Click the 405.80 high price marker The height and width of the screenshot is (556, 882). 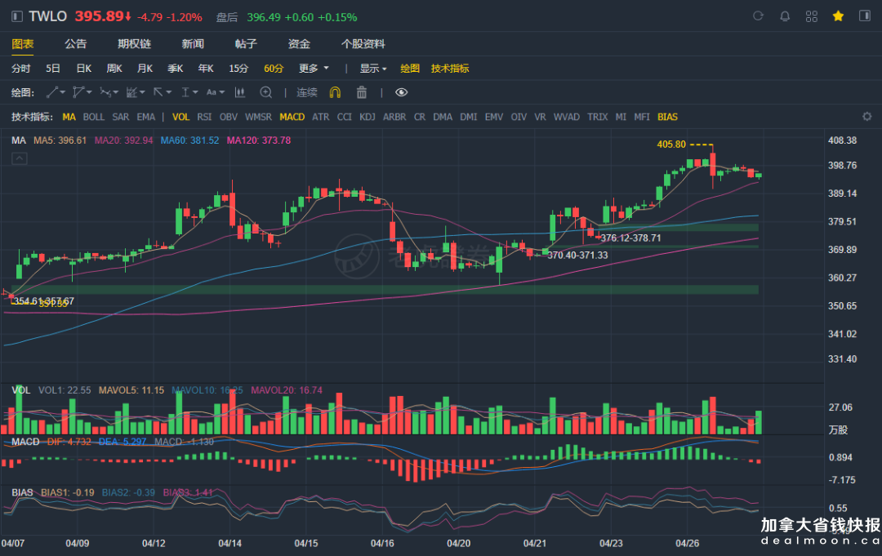tap(670, 144)
